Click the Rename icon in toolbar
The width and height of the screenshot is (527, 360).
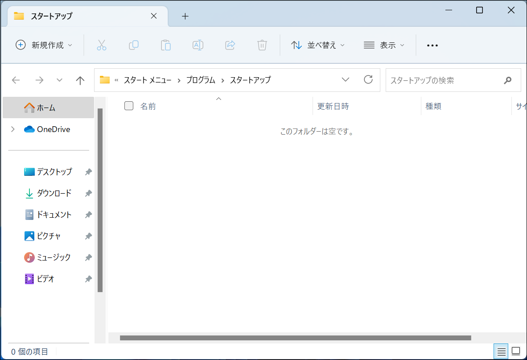[x=198, y=45]
